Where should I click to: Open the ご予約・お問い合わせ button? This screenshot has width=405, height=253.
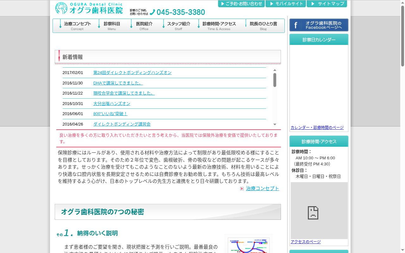(241, 4)
